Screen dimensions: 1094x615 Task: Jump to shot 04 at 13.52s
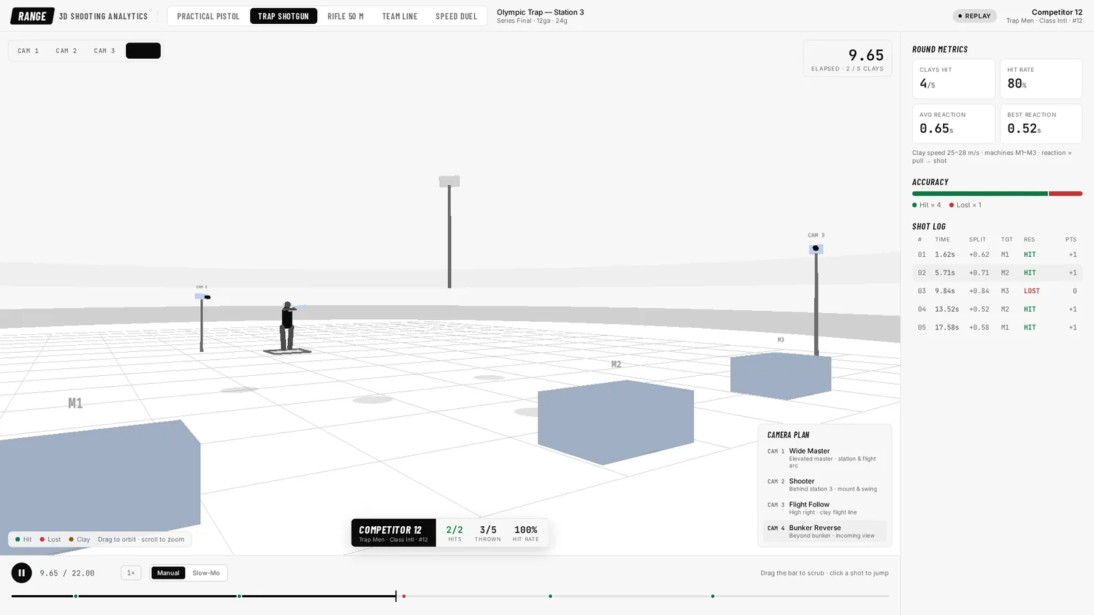tap(997, 309)
